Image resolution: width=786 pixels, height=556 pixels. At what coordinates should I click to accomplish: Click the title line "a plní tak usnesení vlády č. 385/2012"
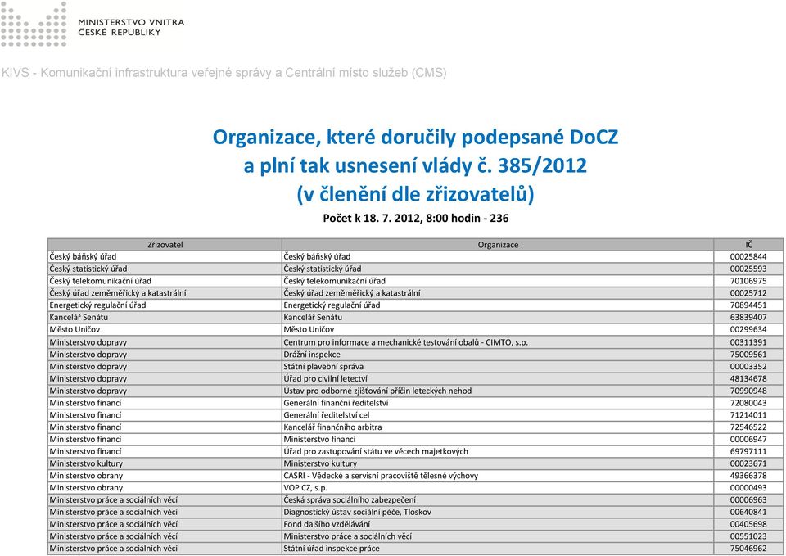(x=415, y=165)
